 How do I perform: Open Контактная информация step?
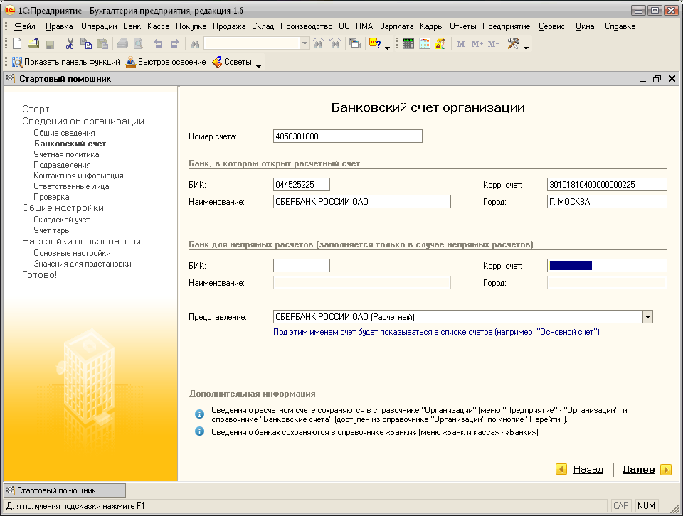point(78,176)
